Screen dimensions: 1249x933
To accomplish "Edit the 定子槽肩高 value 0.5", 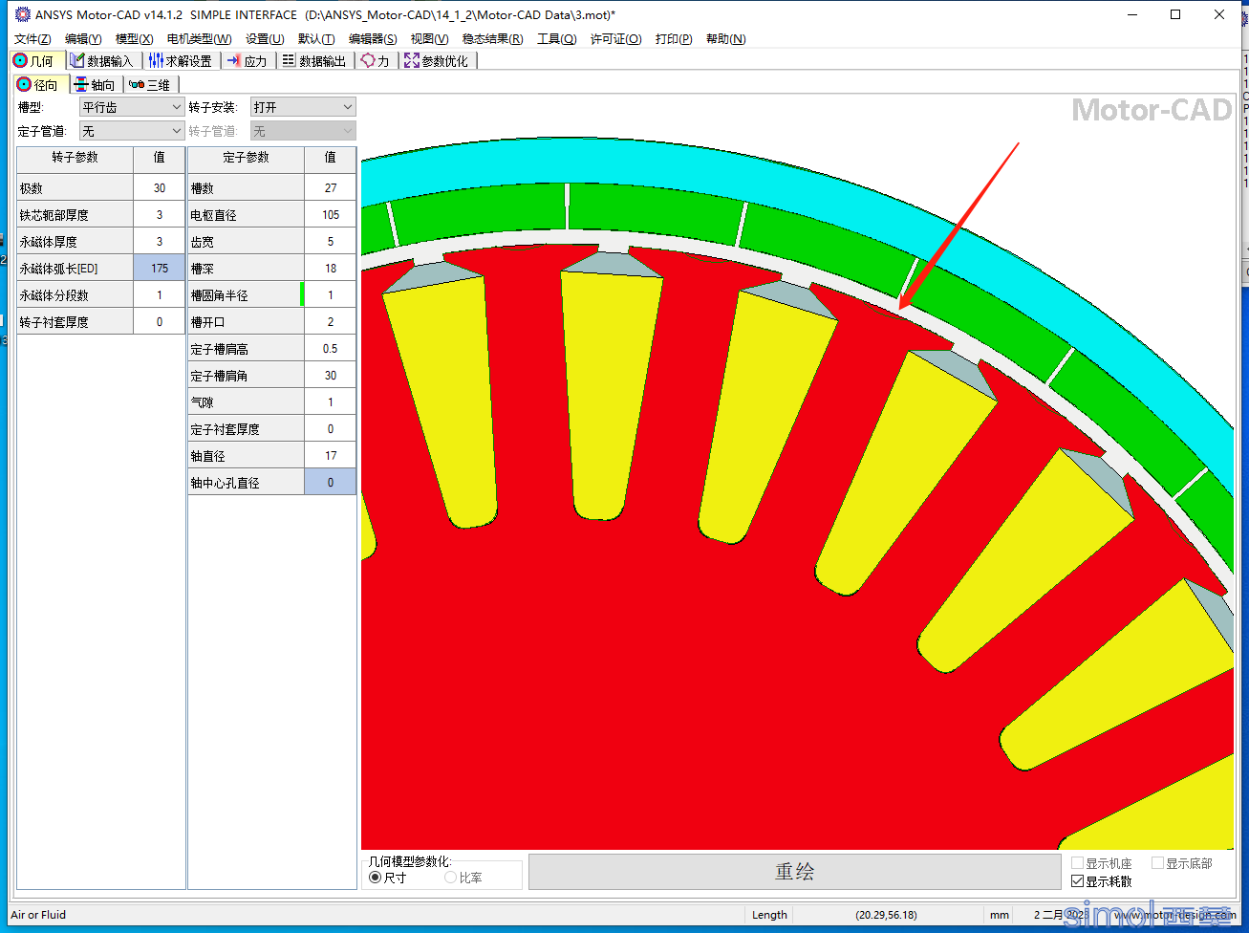I will [331, 349].
